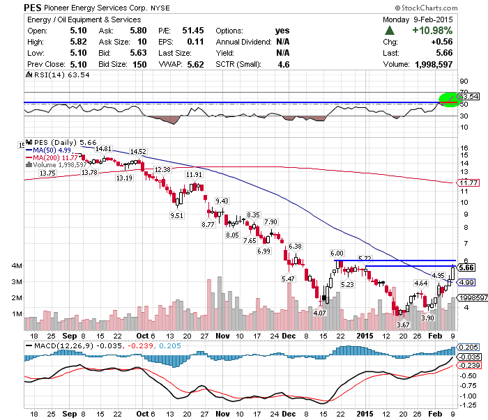This screenshot has width=488, height=420.
Task: Click the volume axis tag 1998597
Action: (x=473, y=297)
